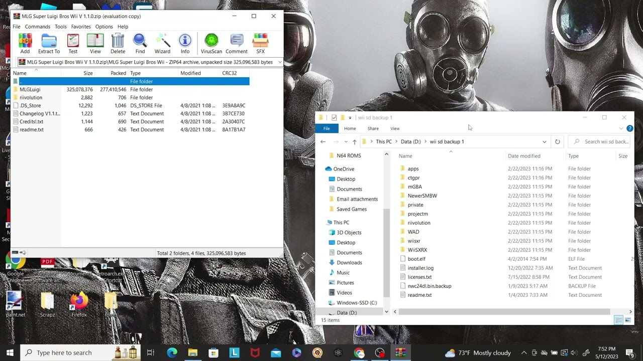Select OneDrive in navigation pane
Viewport: 643px width, 361px height.
344,169
